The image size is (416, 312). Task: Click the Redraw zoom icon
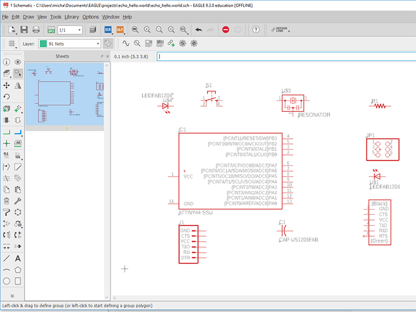(172, 30)
